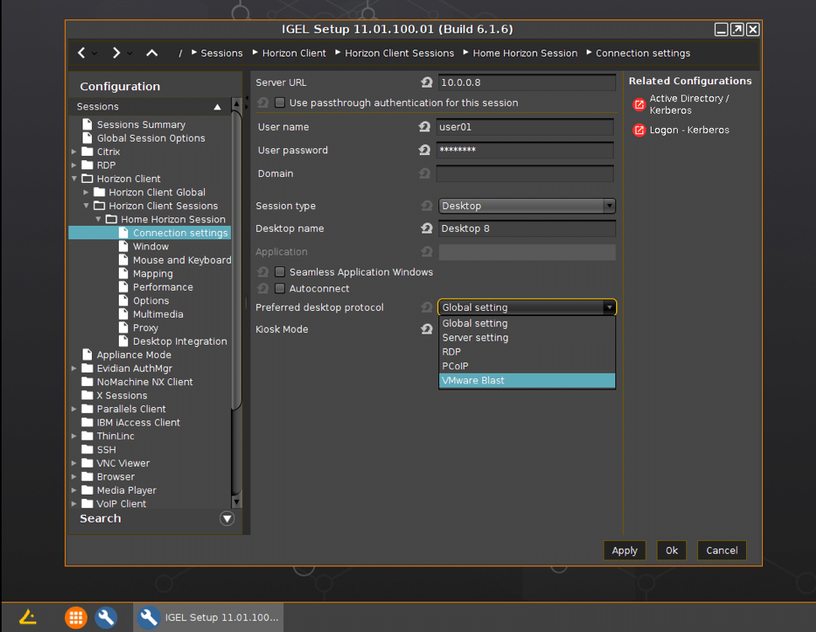Go back with the left arrow
Viewport: 816px width, 632px height.
(x=81, y=52)
